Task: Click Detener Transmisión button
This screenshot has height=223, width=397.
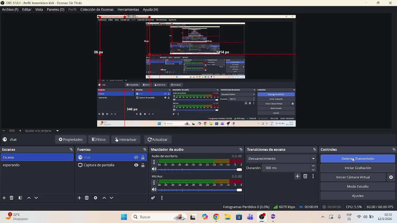Action: point(358,159)
